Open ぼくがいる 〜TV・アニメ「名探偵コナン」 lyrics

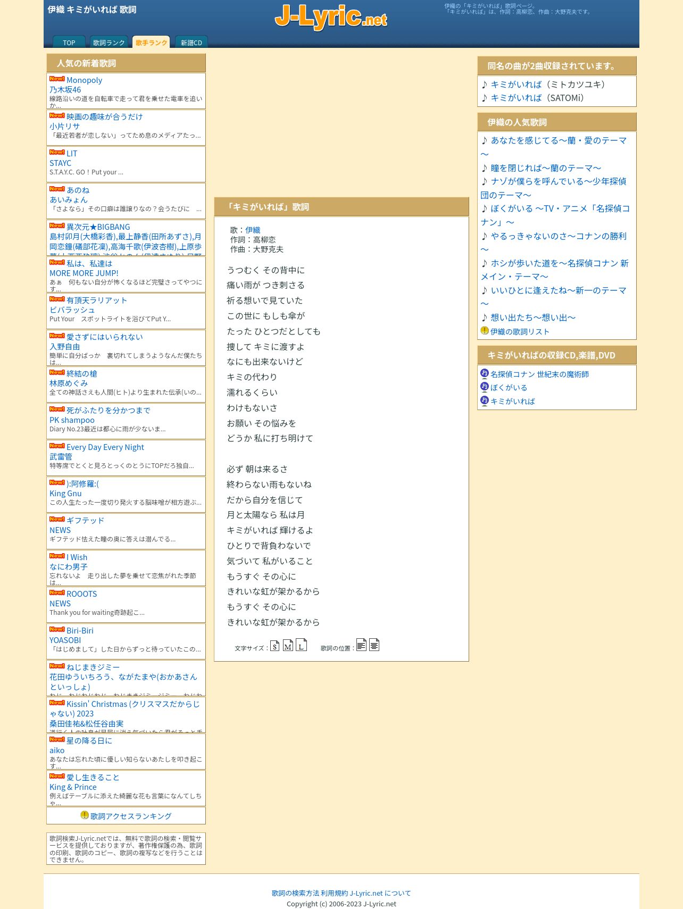point(555,215)
